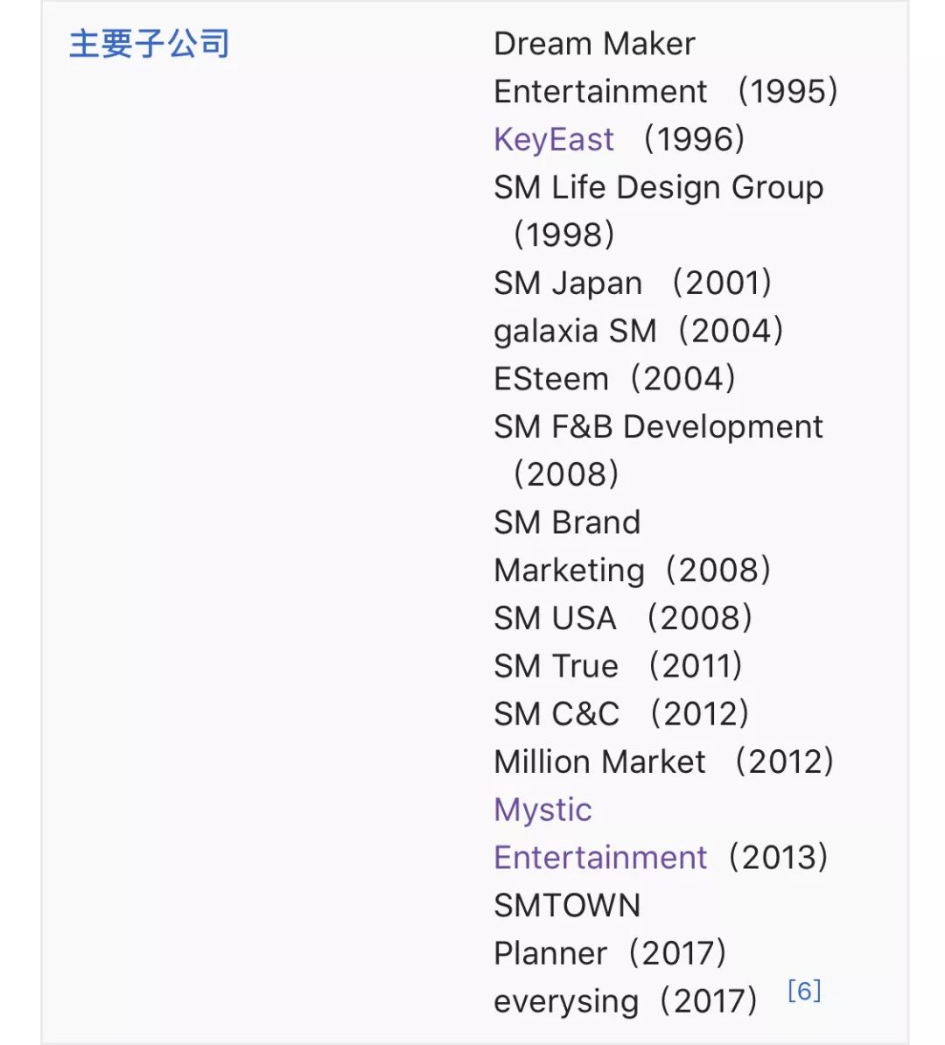
Task: Click the SM C&C (2012) entry
Action: [621, 714]
